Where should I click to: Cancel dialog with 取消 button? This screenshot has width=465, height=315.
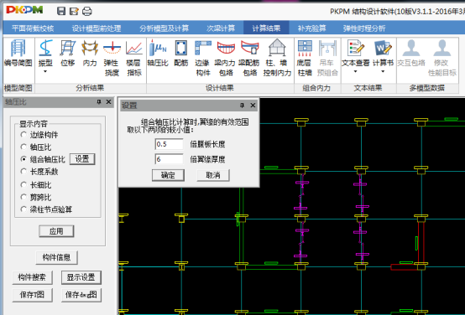[213, 175]
